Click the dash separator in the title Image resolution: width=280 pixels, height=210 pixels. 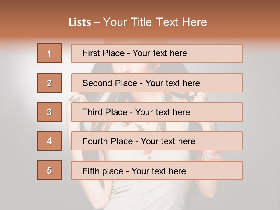97,22
